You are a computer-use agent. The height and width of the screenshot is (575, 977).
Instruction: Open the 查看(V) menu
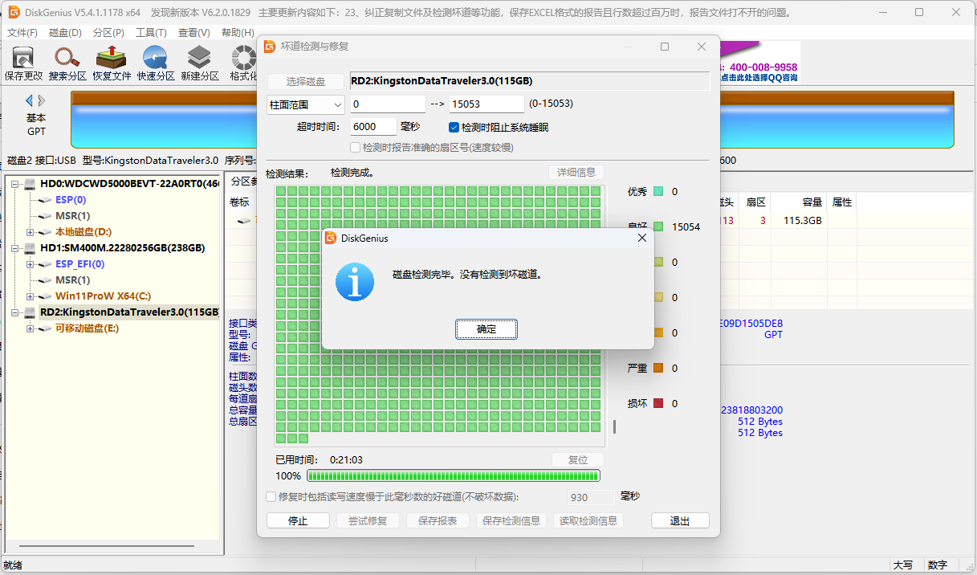click(x=193, y=33)
